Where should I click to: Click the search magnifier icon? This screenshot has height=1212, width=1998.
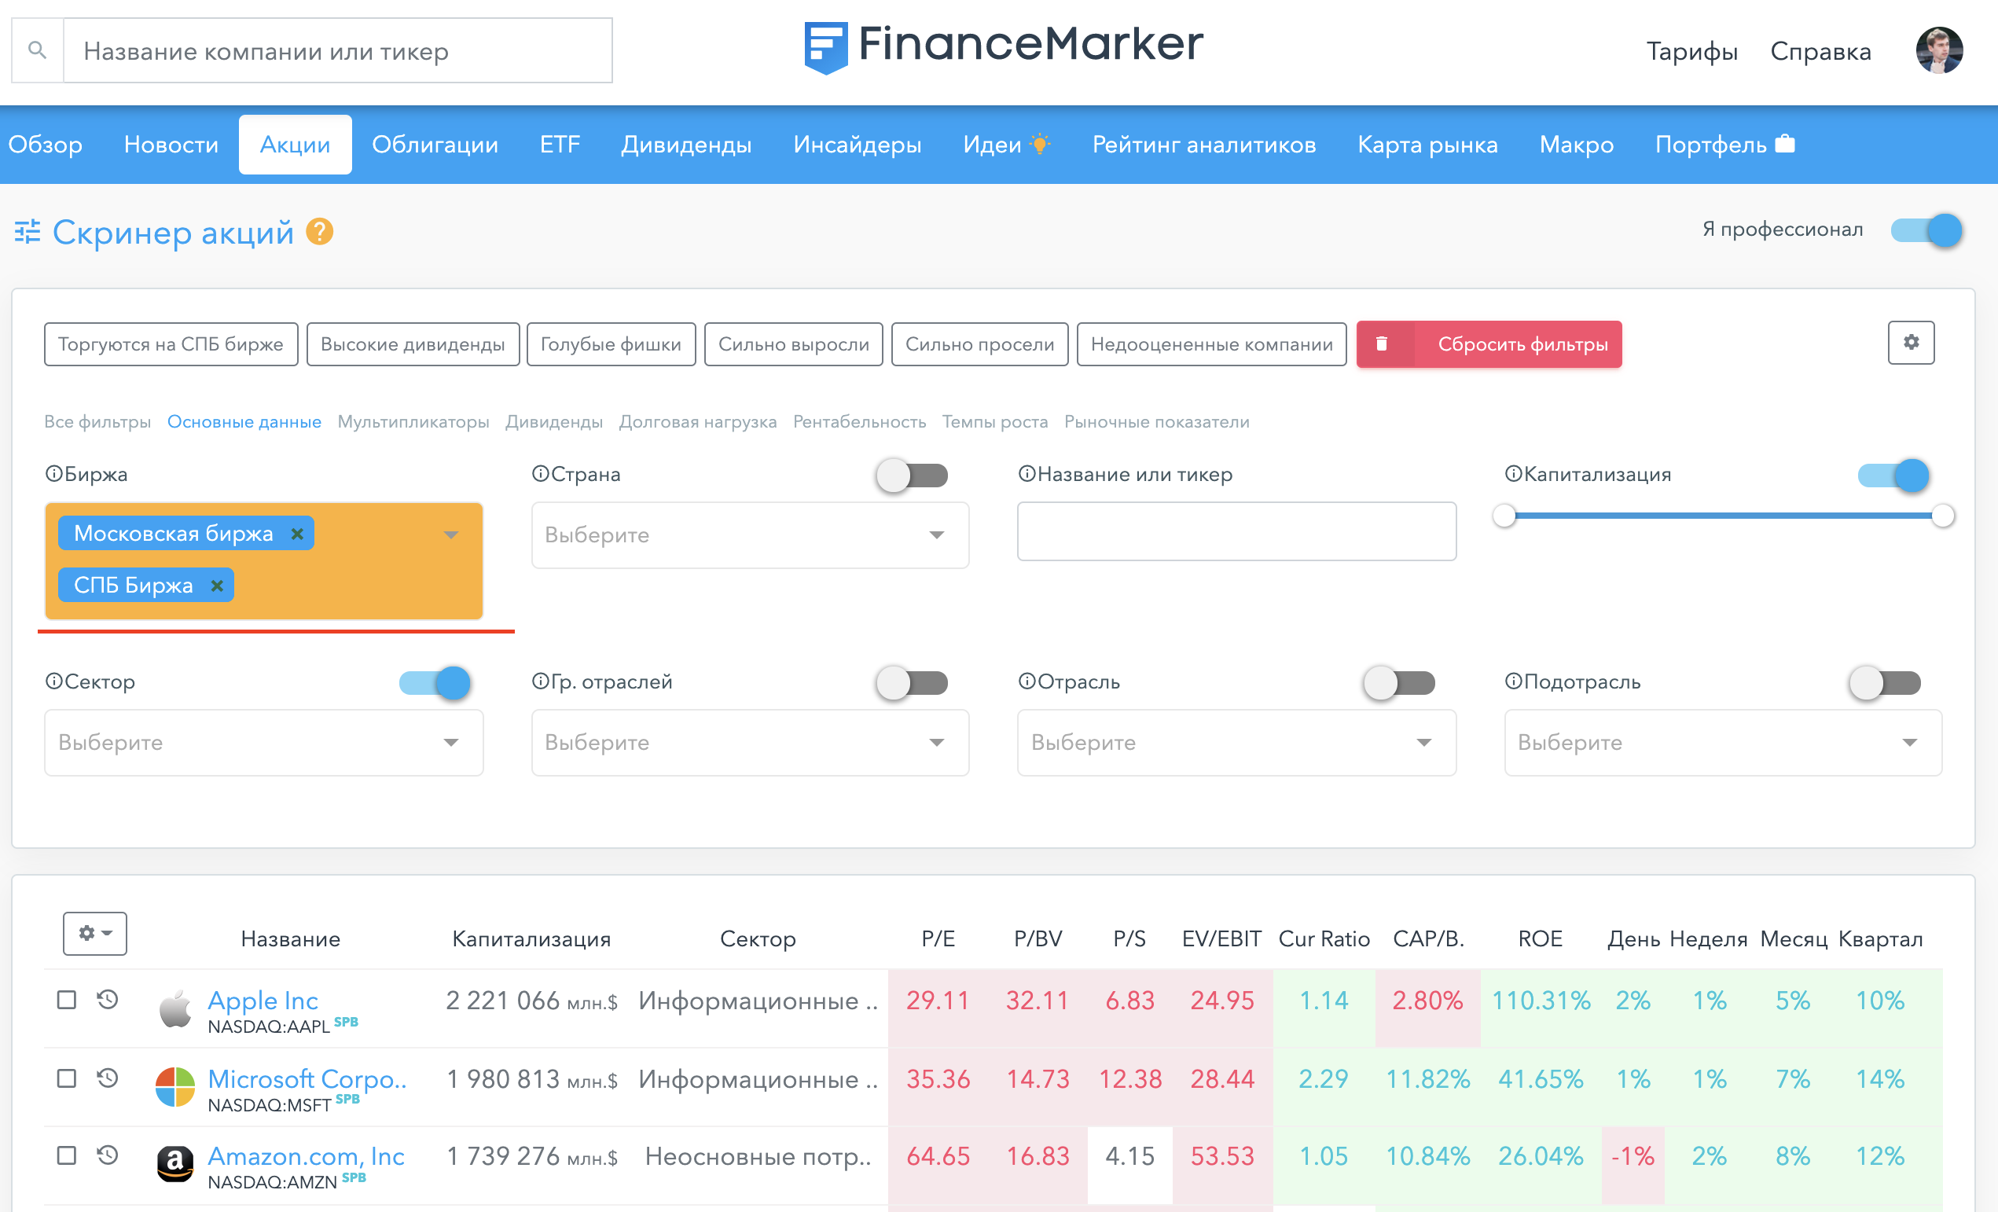point(37,50)
